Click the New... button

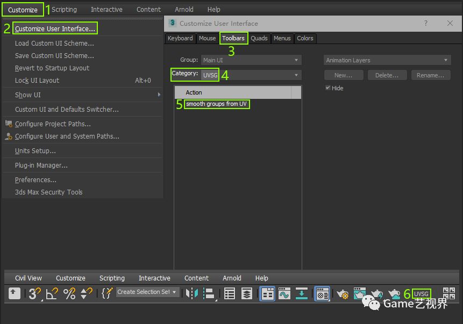344,75
